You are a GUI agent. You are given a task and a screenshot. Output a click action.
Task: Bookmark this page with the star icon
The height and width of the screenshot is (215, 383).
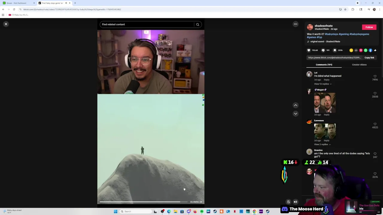(x=345, y=9)
